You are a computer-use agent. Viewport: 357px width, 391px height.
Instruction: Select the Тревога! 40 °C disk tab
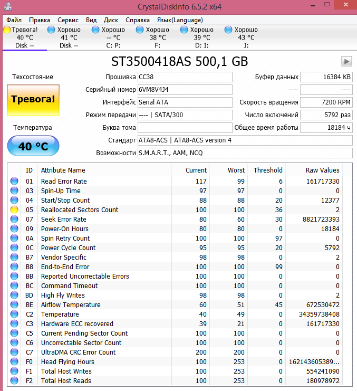tap(25, 37)
